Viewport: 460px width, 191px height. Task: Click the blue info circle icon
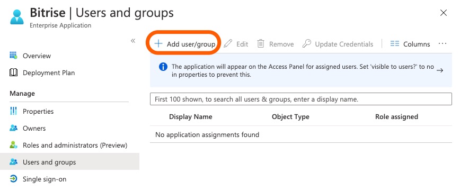pyautogui.click(x=163, y=67)
